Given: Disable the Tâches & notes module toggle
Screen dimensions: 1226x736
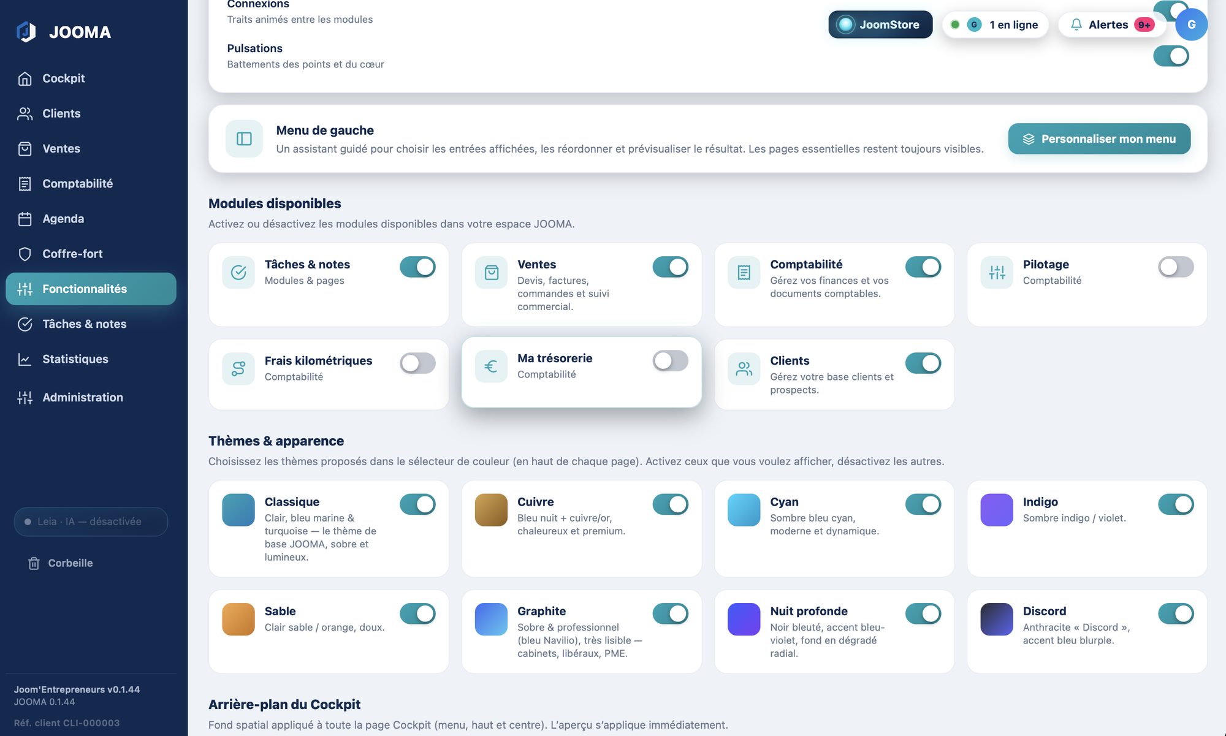Looking at the screenshot, I should (417, 267).
